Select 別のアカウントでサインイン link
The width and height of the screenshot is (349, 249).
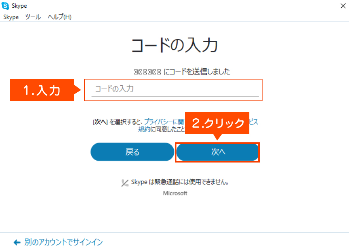click(x=63, y=242)
